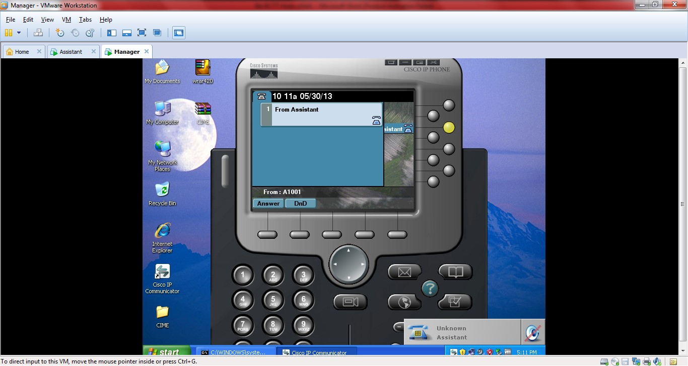Select the CIME WinRAR archive icon
Viewport: 688px width, 366px height.
tap(202, 113)
